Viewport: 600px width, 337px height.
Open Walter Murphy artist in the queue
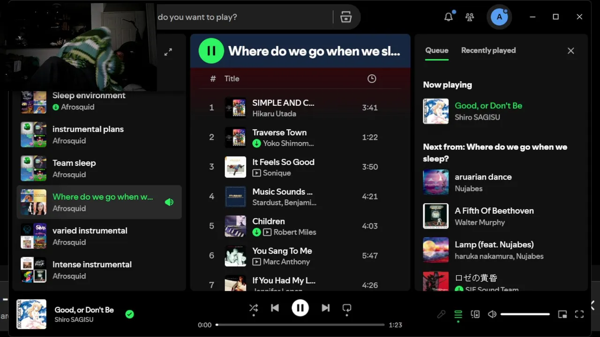480,222
